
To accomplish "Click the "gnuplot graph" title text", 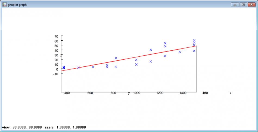I will pos(17,5).
